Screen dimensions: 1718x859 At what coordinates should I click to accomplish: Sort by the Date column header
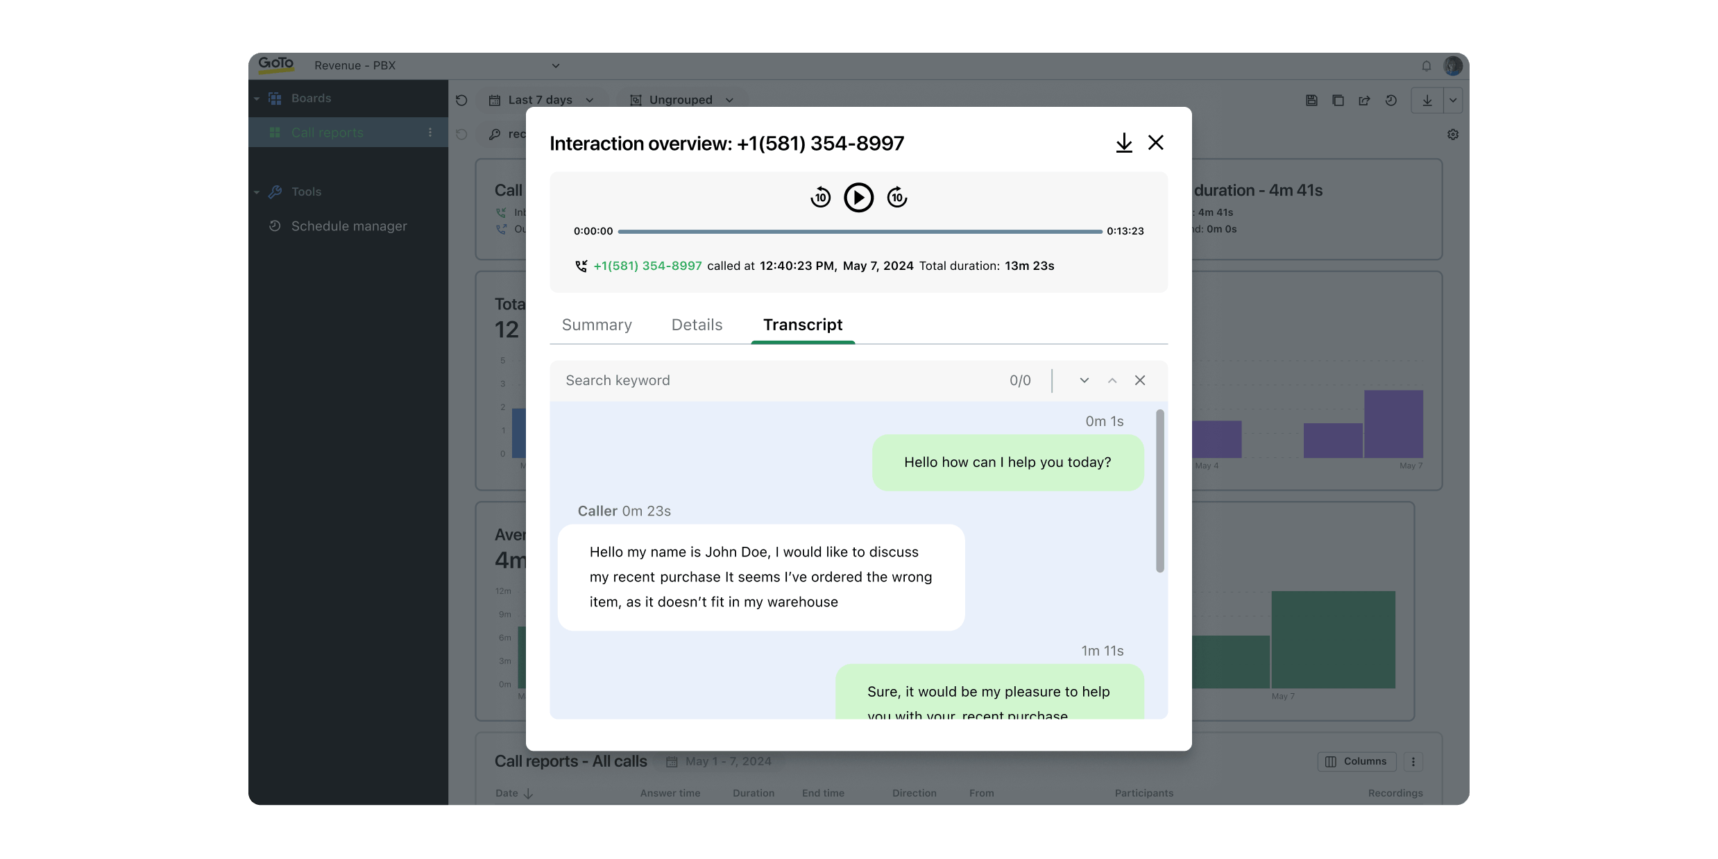[x=514, y=793]
